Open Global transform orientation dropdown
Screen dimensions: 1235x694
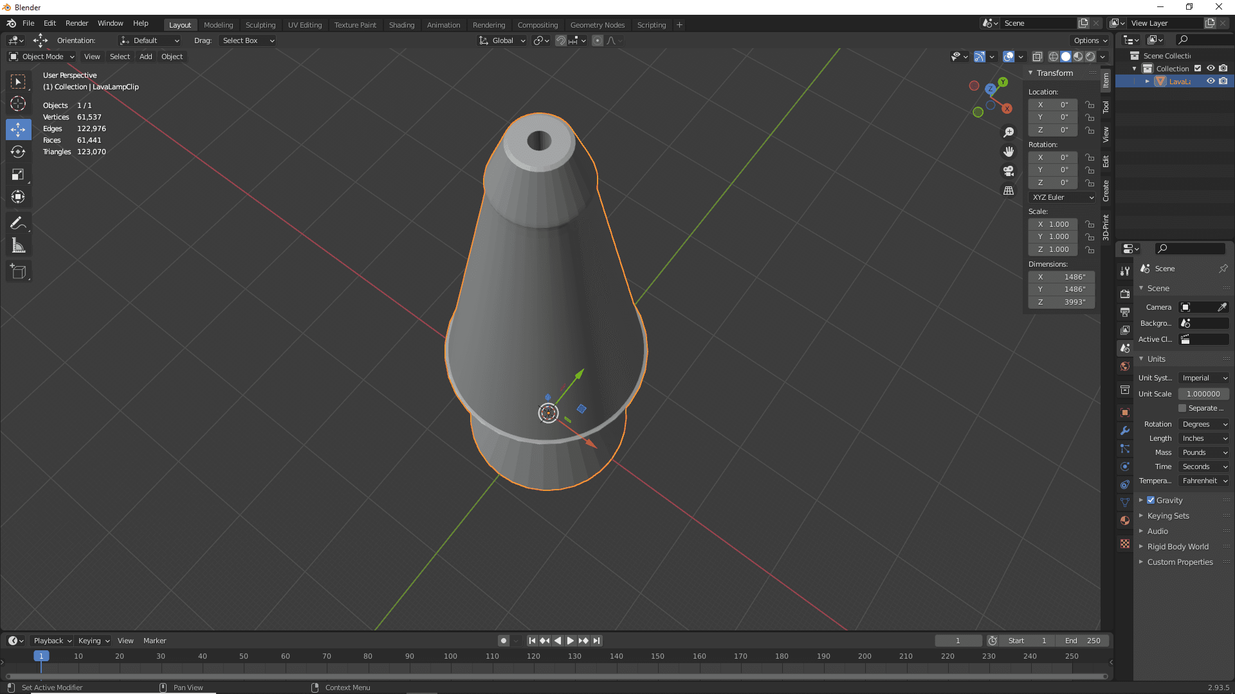[x=502, y=40]
